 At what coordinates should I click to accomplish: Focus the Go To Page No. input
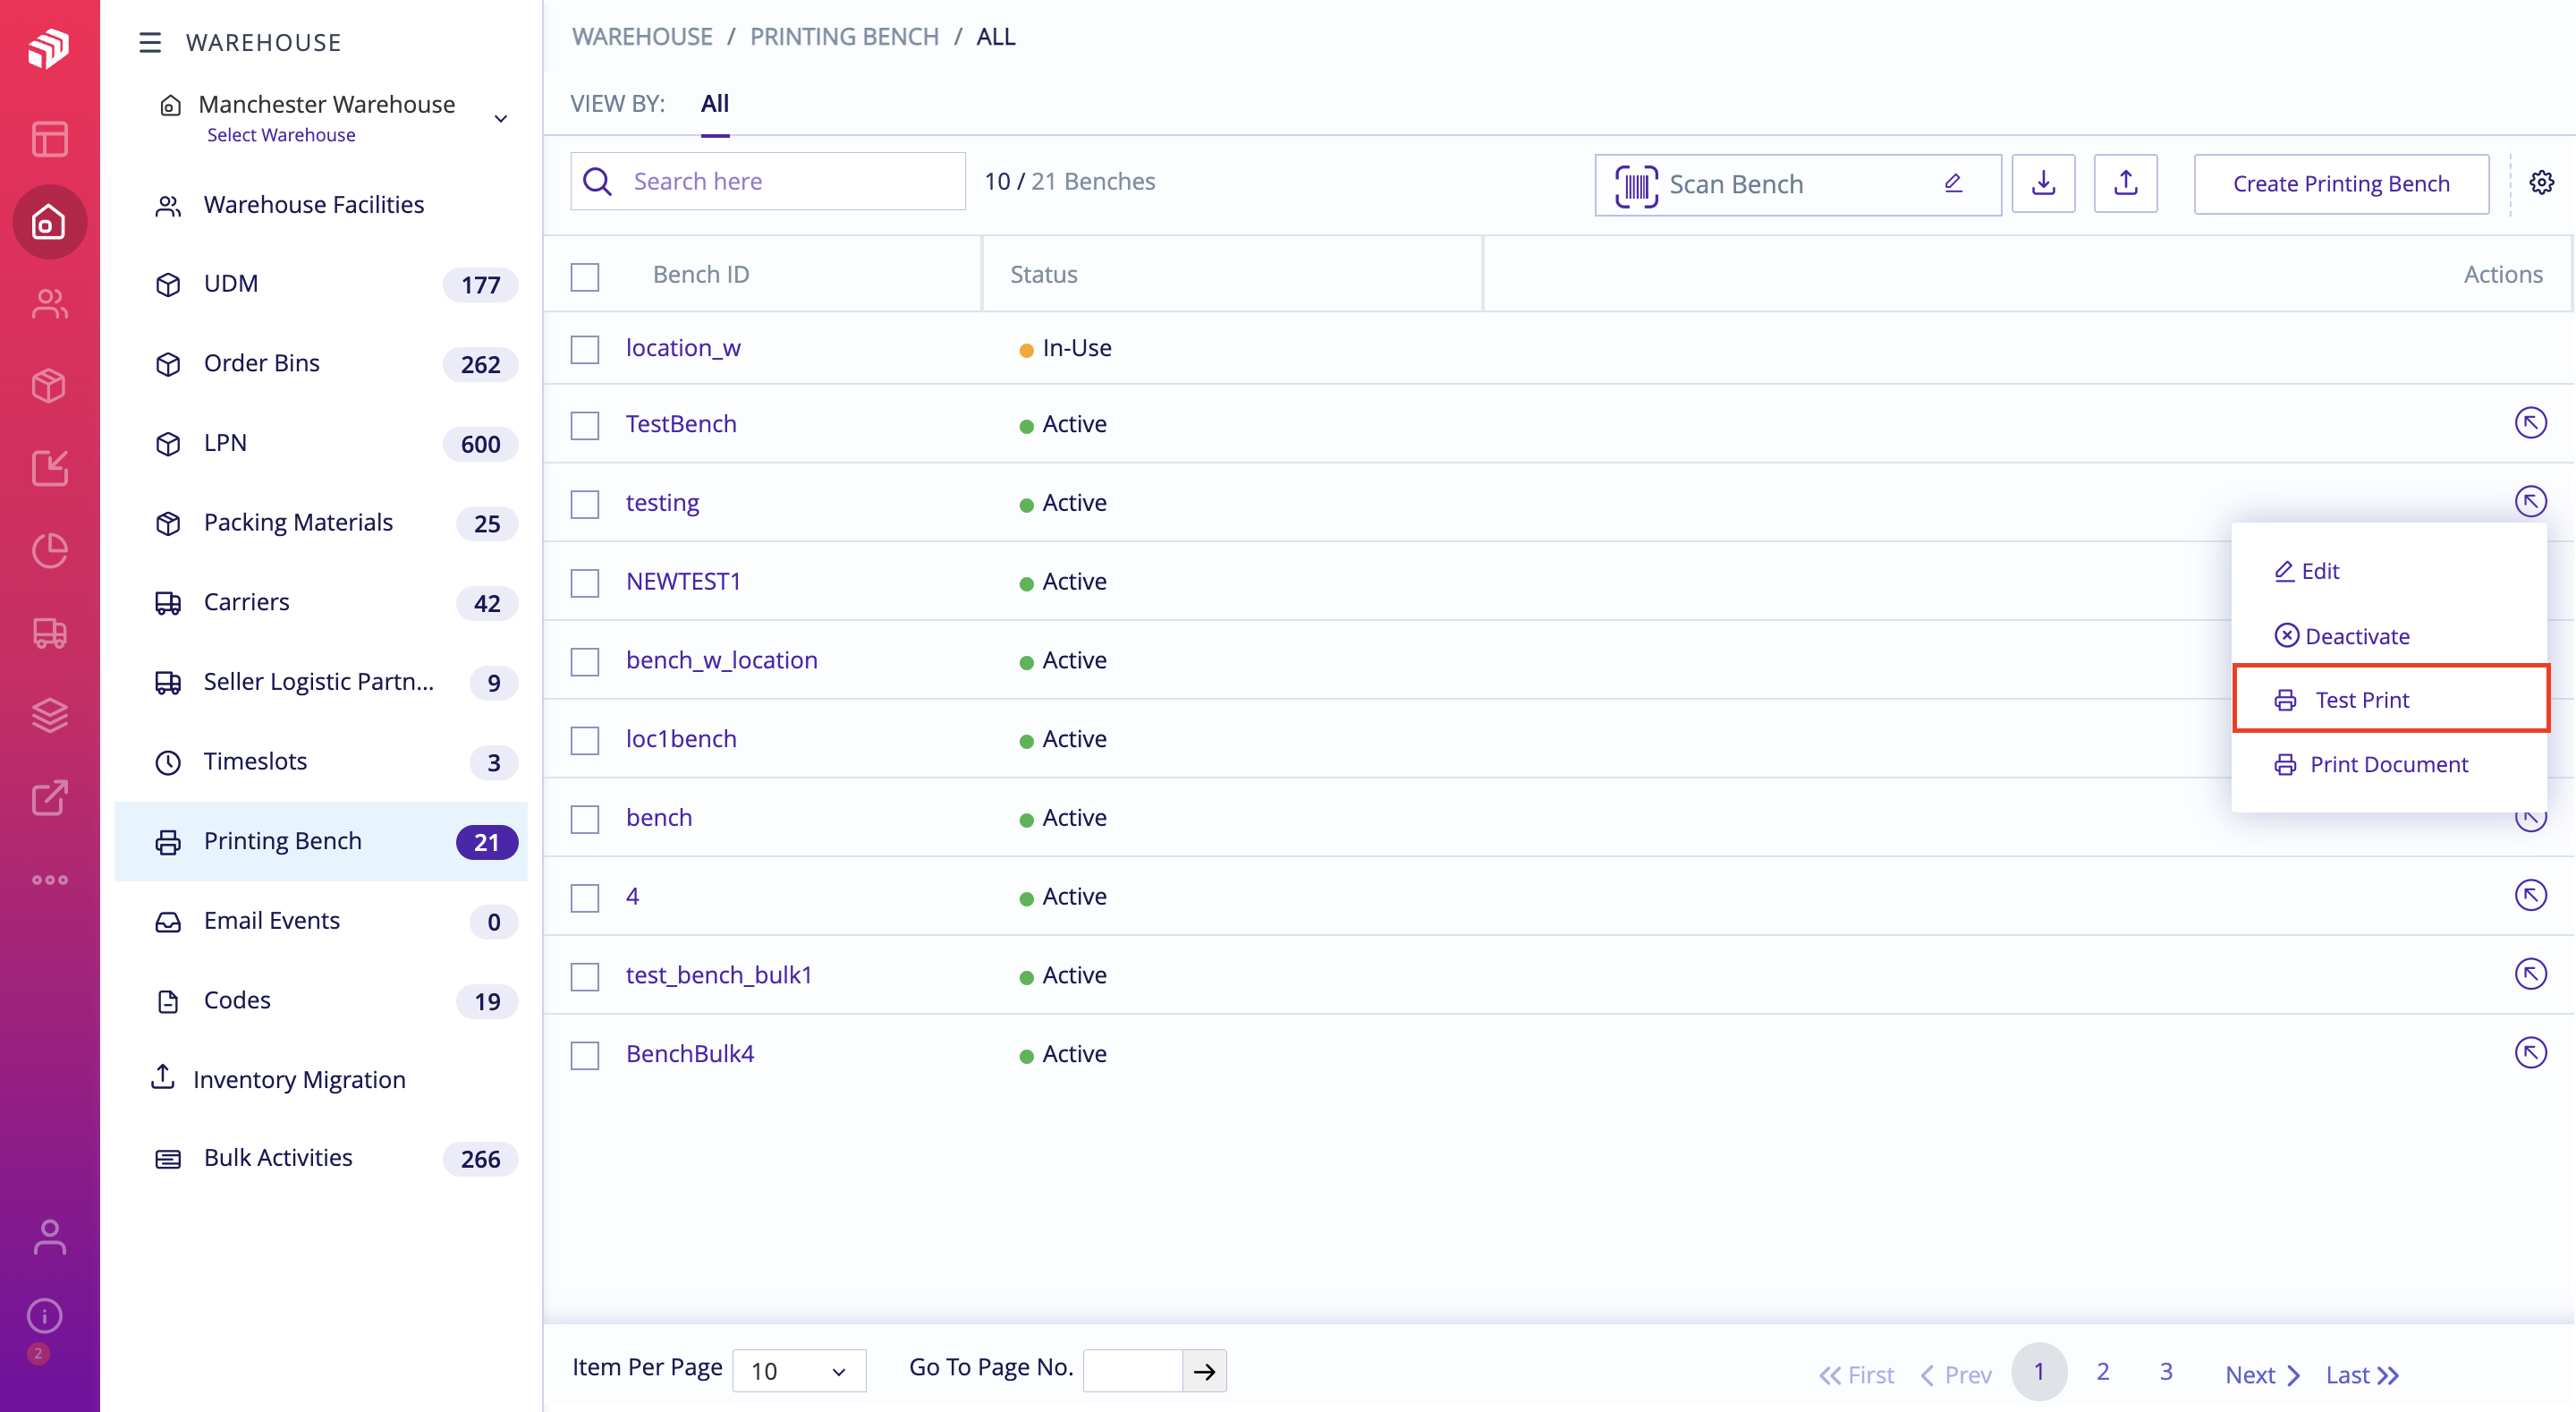1133,1371
